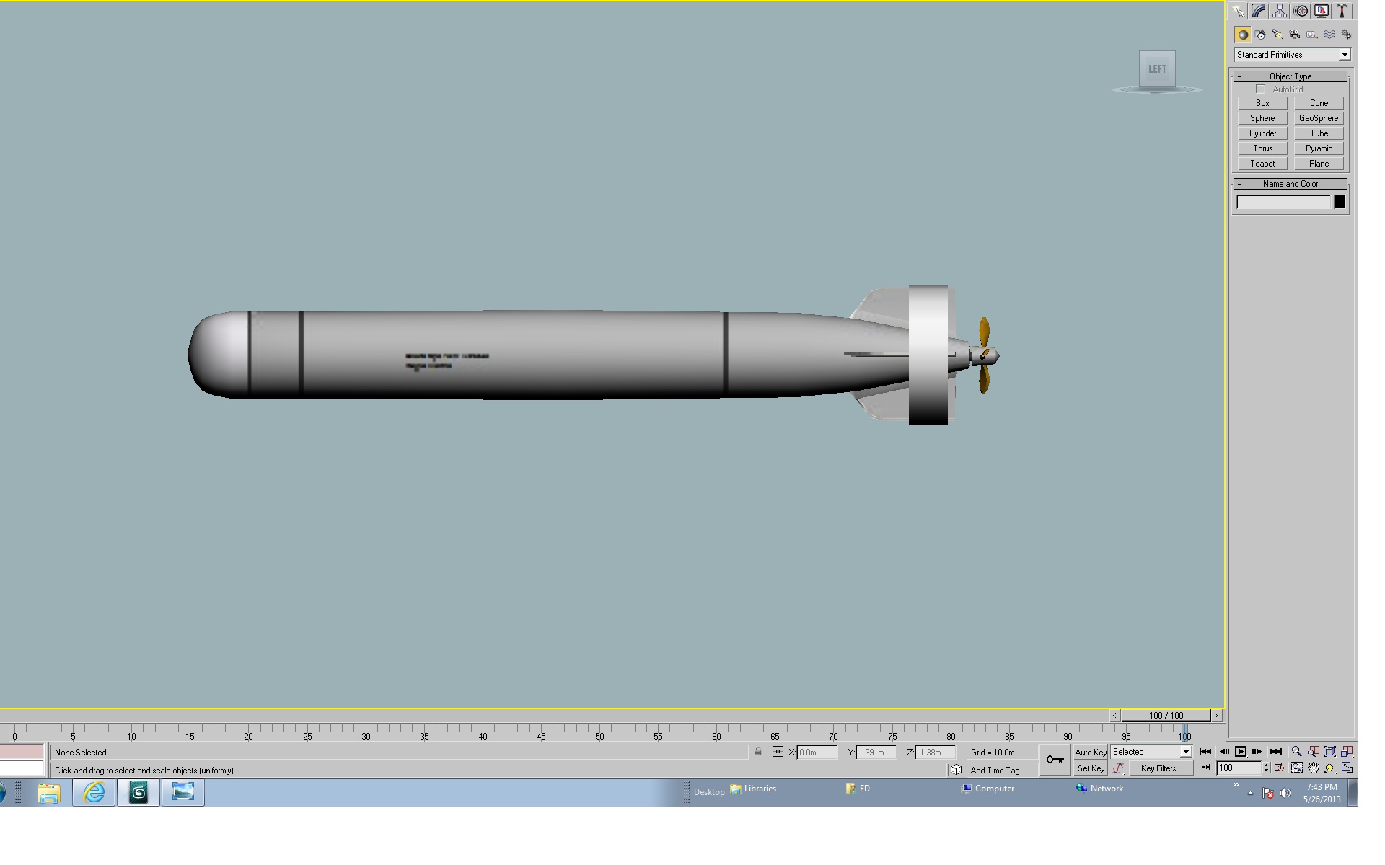The image size is (1385, 865).
Task: Activate the Pan View hand tool
Action: point(1314,768)
